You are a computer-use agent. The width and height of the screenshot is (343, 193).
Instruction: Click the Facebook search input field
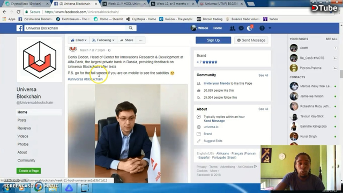[76, 28]
